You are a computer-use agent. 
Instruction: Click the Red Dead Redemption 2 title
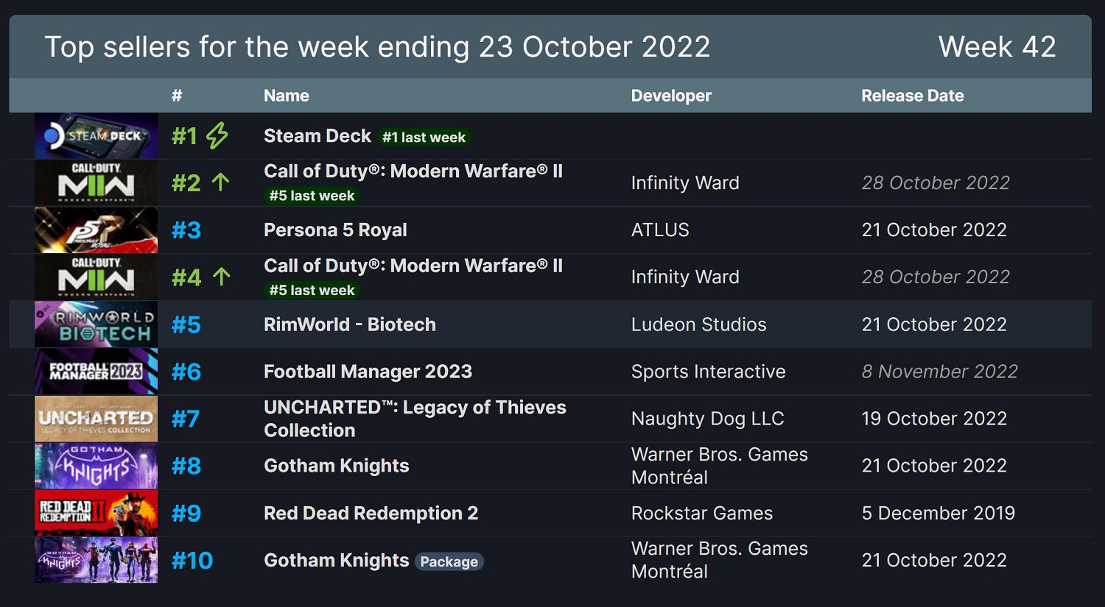(371, 513)
